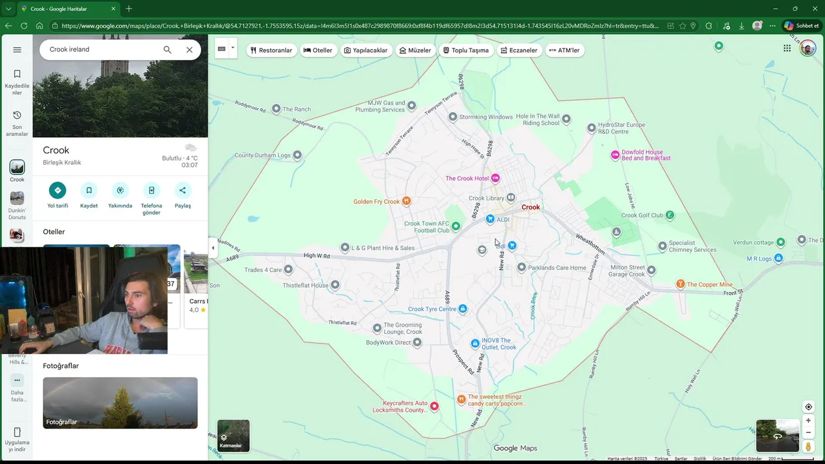Image resolution: width=825 pixels, height=464 pixels.
Task: Click the ALDI shopping pin
Action: (490, 219)
